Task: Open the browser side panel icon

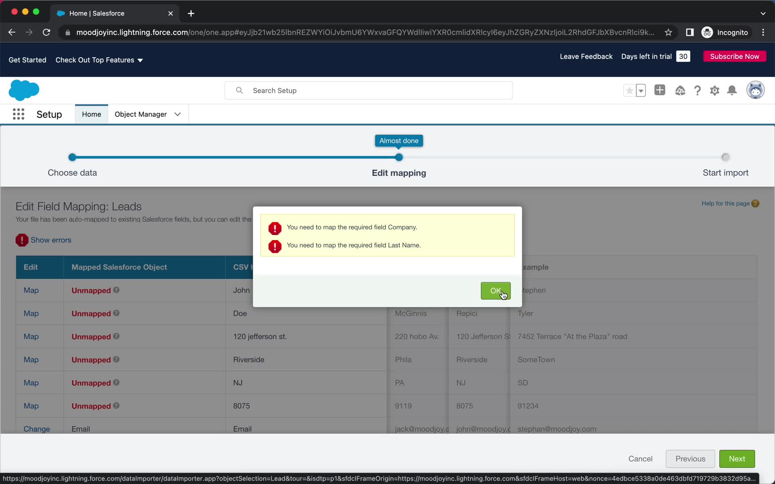Action: point(689,32)
